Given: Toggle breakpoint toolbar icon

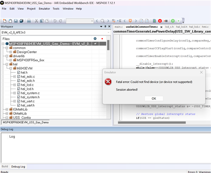Looking at the screenshot, I should point(166,21).
